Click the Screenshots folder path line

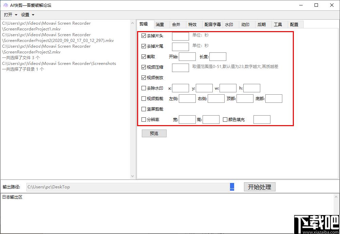(59, 64)
